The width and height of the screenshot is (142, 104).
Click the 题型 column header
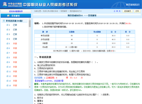(x=45, y=32)
